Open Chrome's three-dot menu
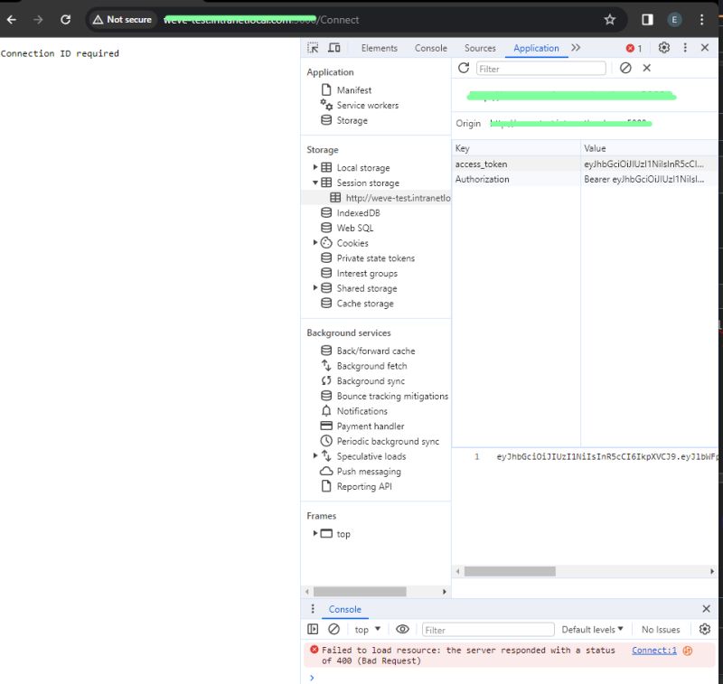 [x=702, y=18]
